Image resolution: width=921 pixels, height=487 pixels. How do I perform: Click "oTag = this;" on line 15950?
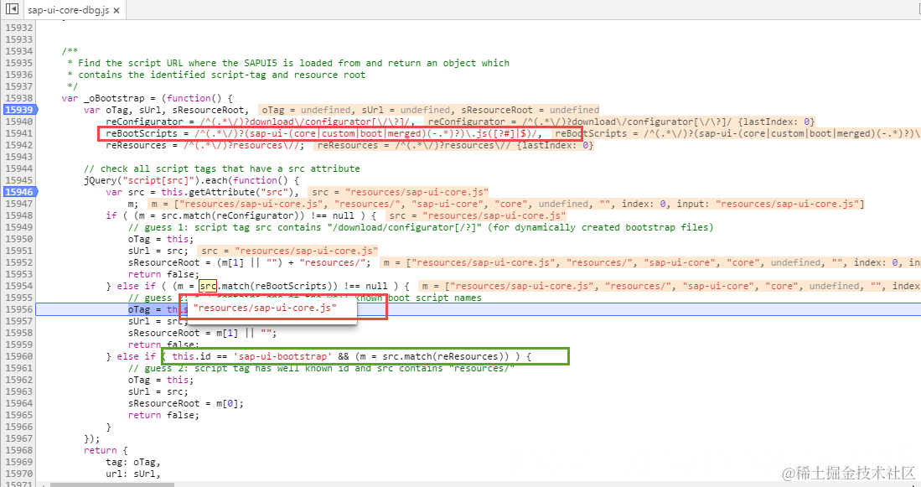[x=161, y=239]
